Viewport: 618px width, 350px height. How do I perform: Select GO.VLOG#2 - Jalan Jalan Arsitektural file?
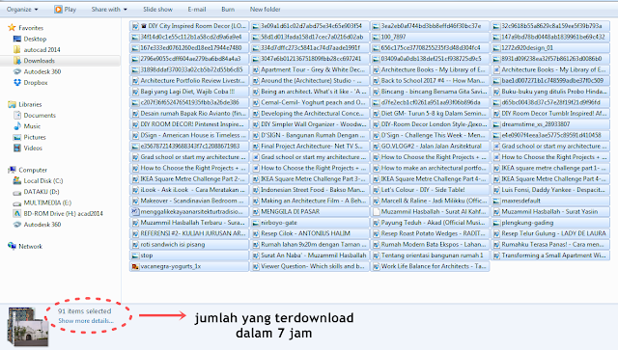[x=430, y=146]
